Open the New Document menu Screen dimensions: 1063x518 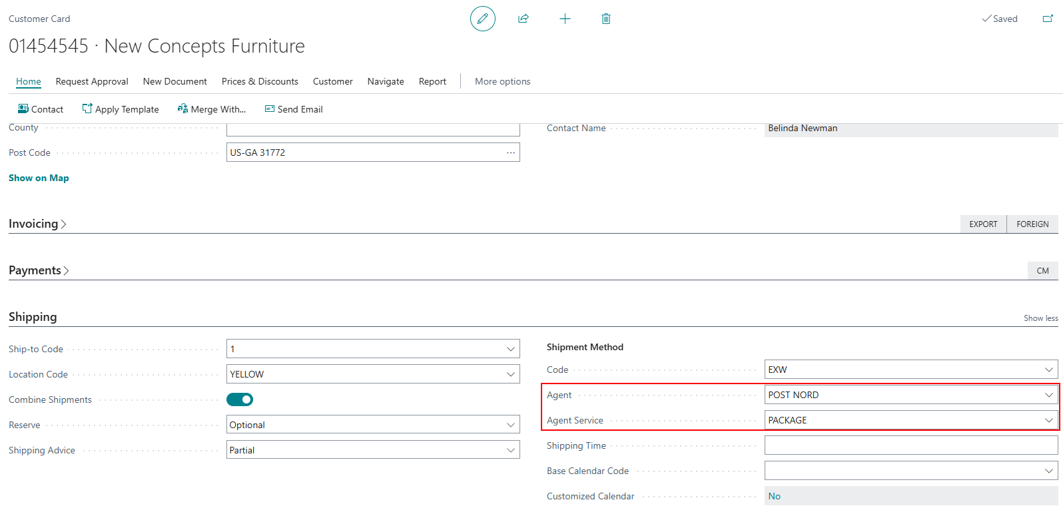tap(175, 81)
